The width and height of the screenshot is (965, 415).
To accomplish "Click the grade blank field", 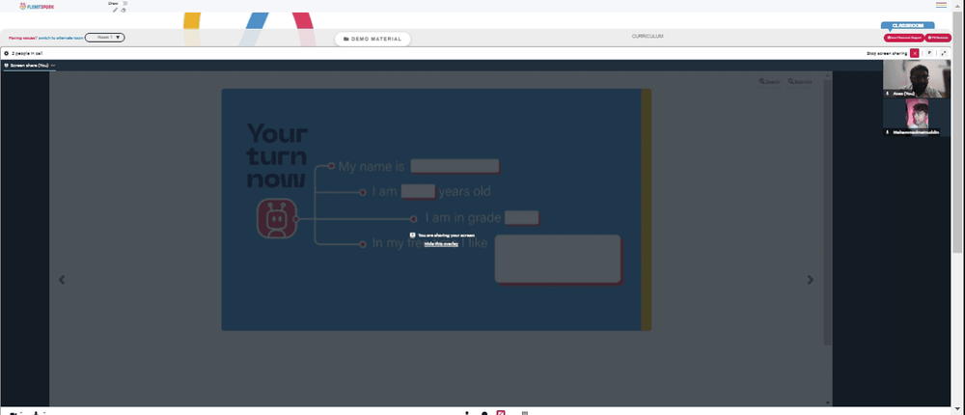I will 522,217.
